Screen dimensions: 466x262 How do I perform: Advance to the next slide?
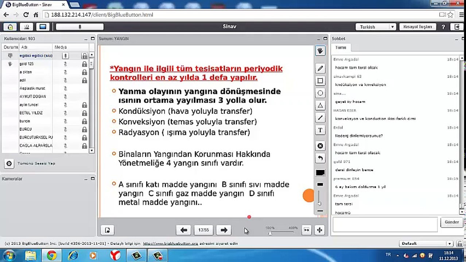[224, 230]
